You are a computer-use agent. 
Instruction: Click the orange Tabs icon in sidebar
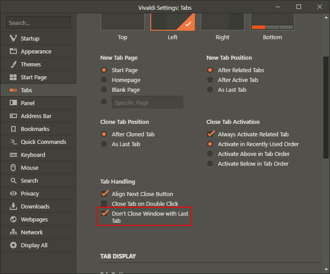pyautogui.click(x=13, y=90)
